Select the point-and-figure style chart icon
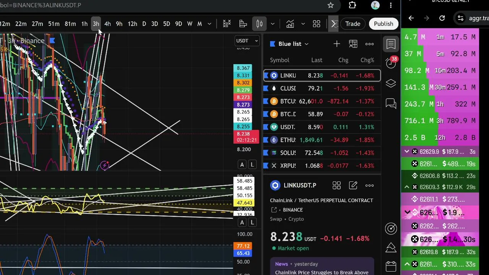The image size is (489, 275). pos(227,24)
